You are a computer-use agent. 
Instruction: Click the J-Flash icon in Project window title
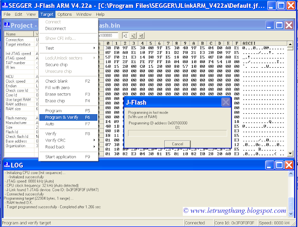tap(7, 26)
